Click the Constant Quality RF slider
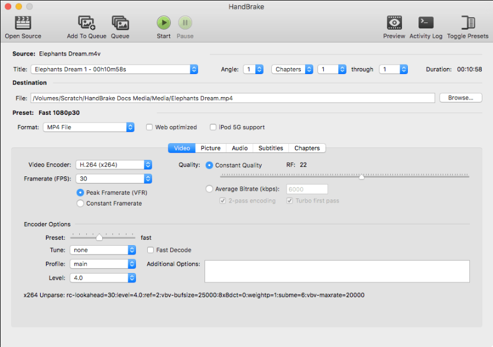Viewport: 493px width, 347px height. point(345,176)
